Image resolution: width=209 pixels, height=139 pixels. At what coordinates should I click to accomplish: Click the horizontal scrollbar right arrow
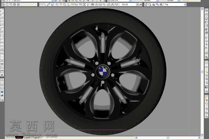199,138
